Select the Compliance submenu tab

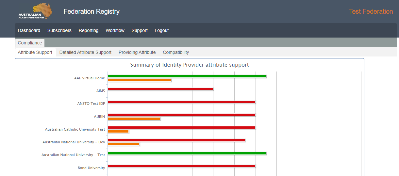click(30, 43)
